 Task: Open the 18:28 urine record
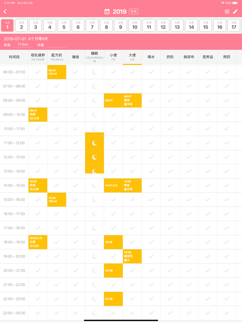113,242
